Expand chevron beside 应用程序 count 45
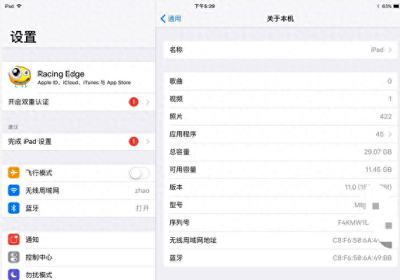Viewport: 400px width, 280px height. tap(390, 134)
